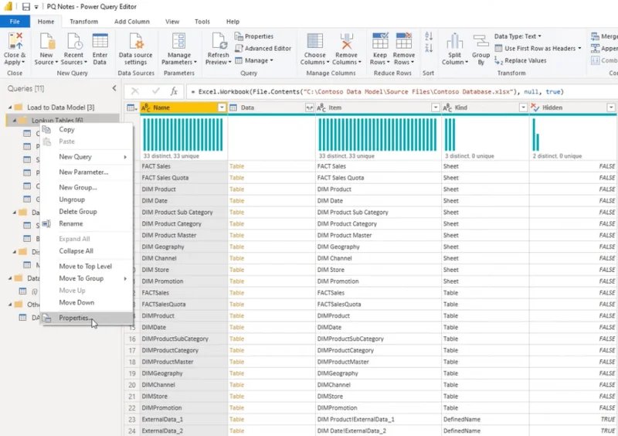Open the quick access toolbar dropdown
The width and height of the screenshot is (618, 436).
36,7
